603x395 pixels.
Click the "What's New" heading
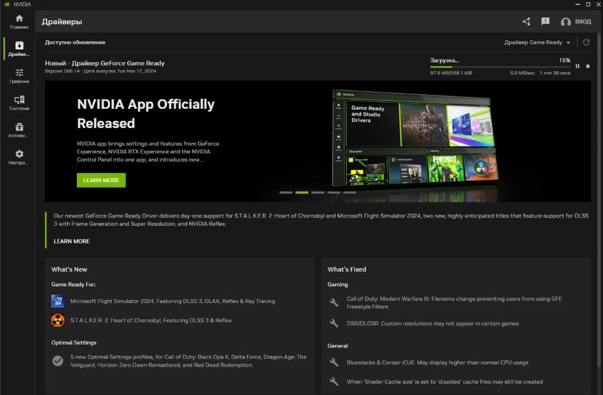pyautogui.click(x=69, y=269)
